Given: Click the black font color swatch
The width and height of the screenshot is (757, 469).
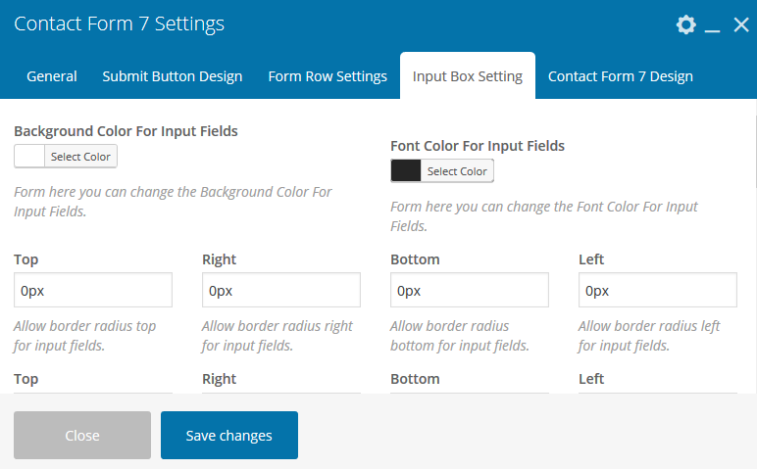Looking at the screenshot, I should (x=406, y=171).
